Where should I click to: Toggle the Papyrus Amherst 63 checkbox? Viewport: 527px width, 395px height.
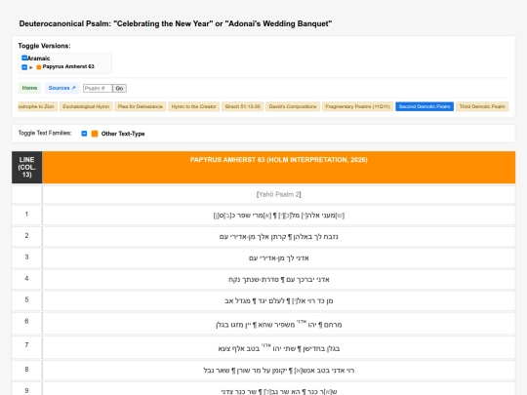pyautogui.click(x=24, y=67)
